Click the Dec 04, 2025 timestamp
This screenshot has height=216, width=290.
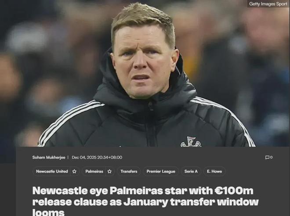(97, 158)
